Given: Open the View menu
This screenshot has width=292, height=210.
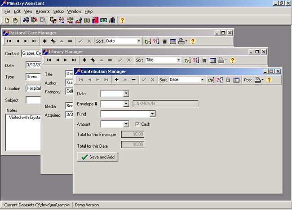Looking at the screenshot, I should 28,11.
